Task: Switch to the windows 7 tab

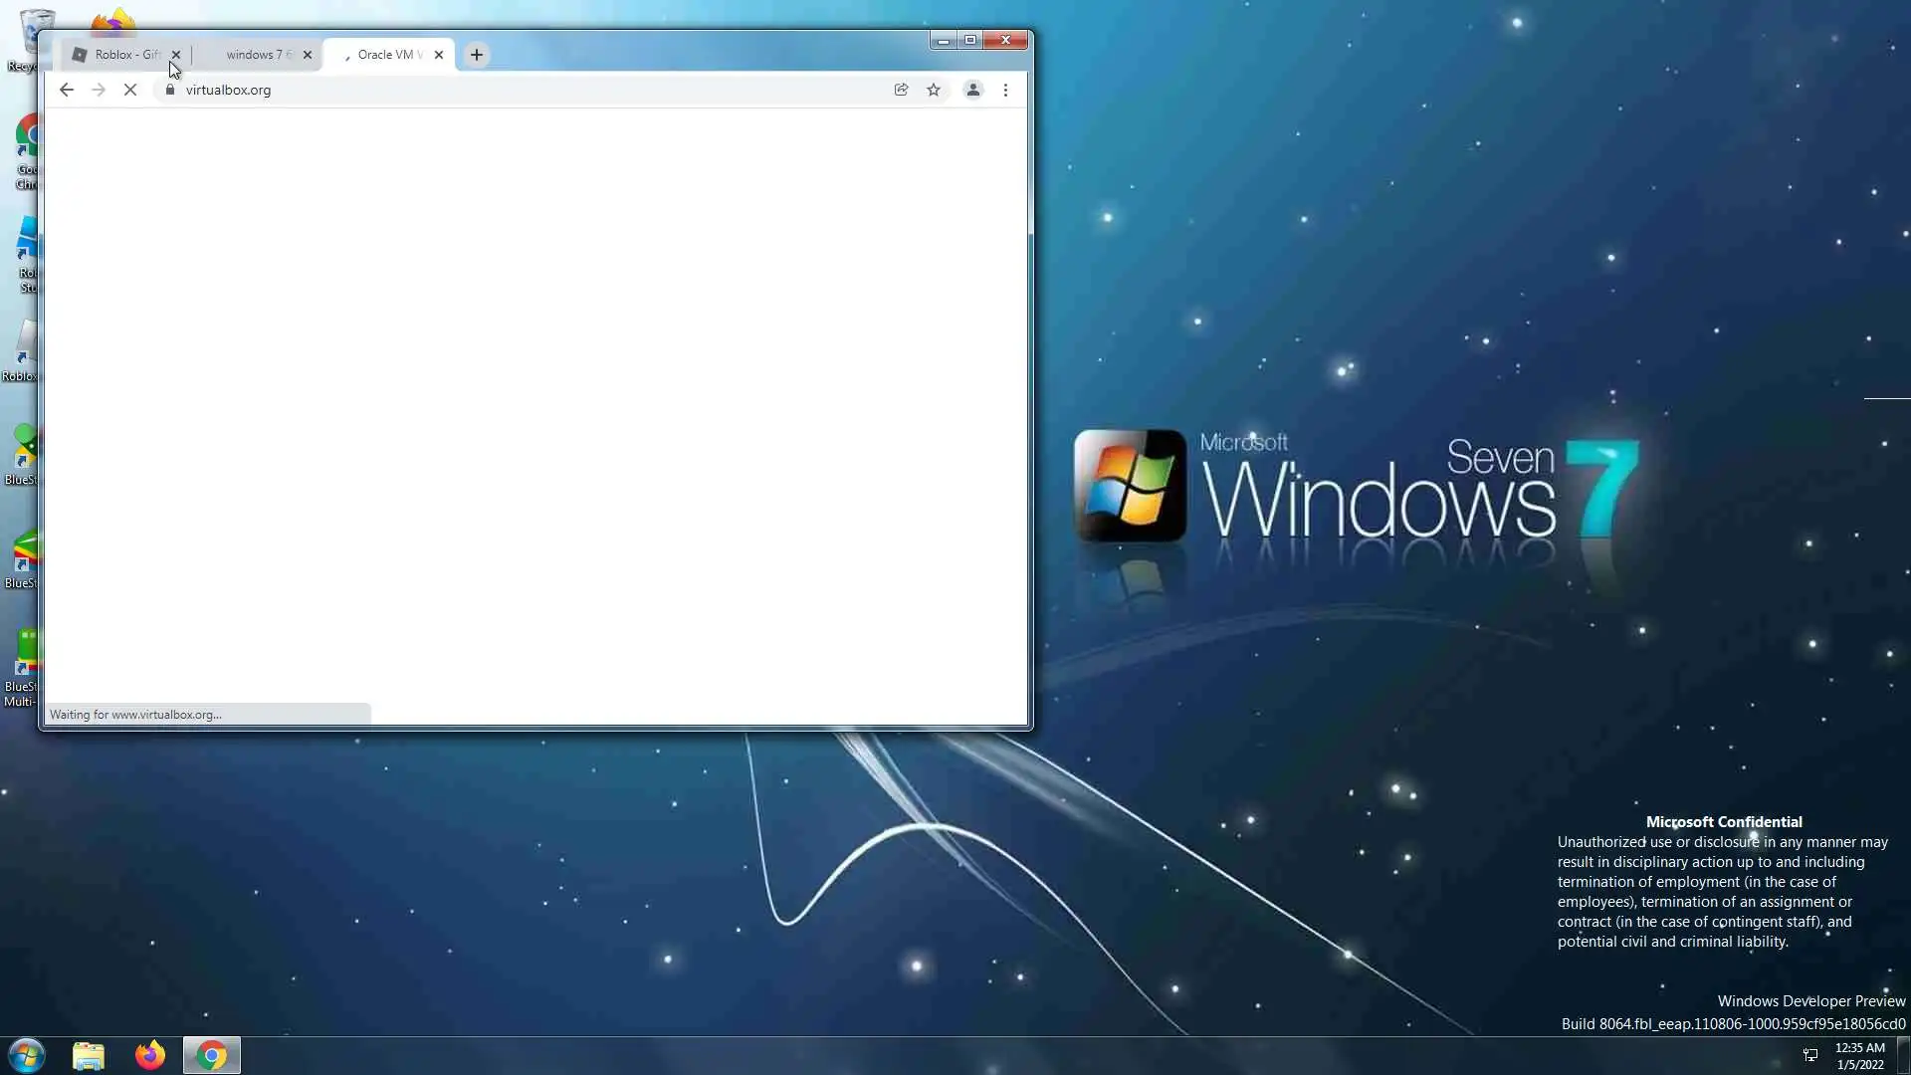Action: tap(256, 55)
